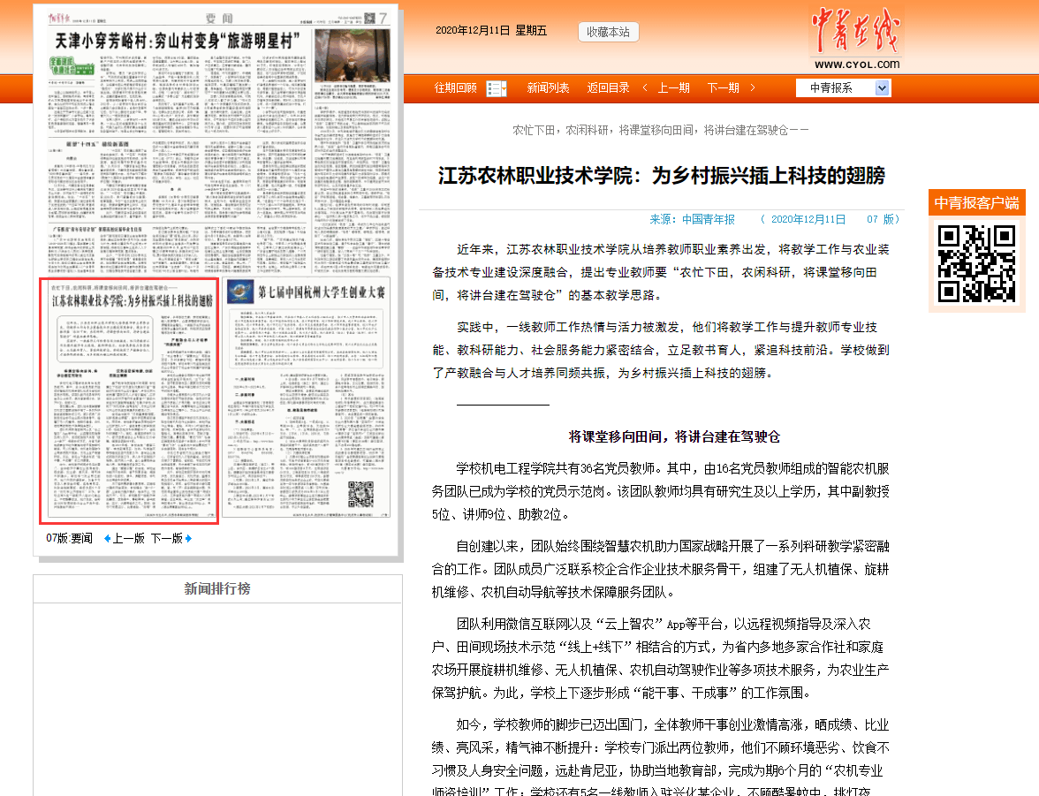Image resolution: width=1039 pixels, height=796 pixels.
Task: Click the 往期回顾 menu item
Action: [x=455, y=87]
